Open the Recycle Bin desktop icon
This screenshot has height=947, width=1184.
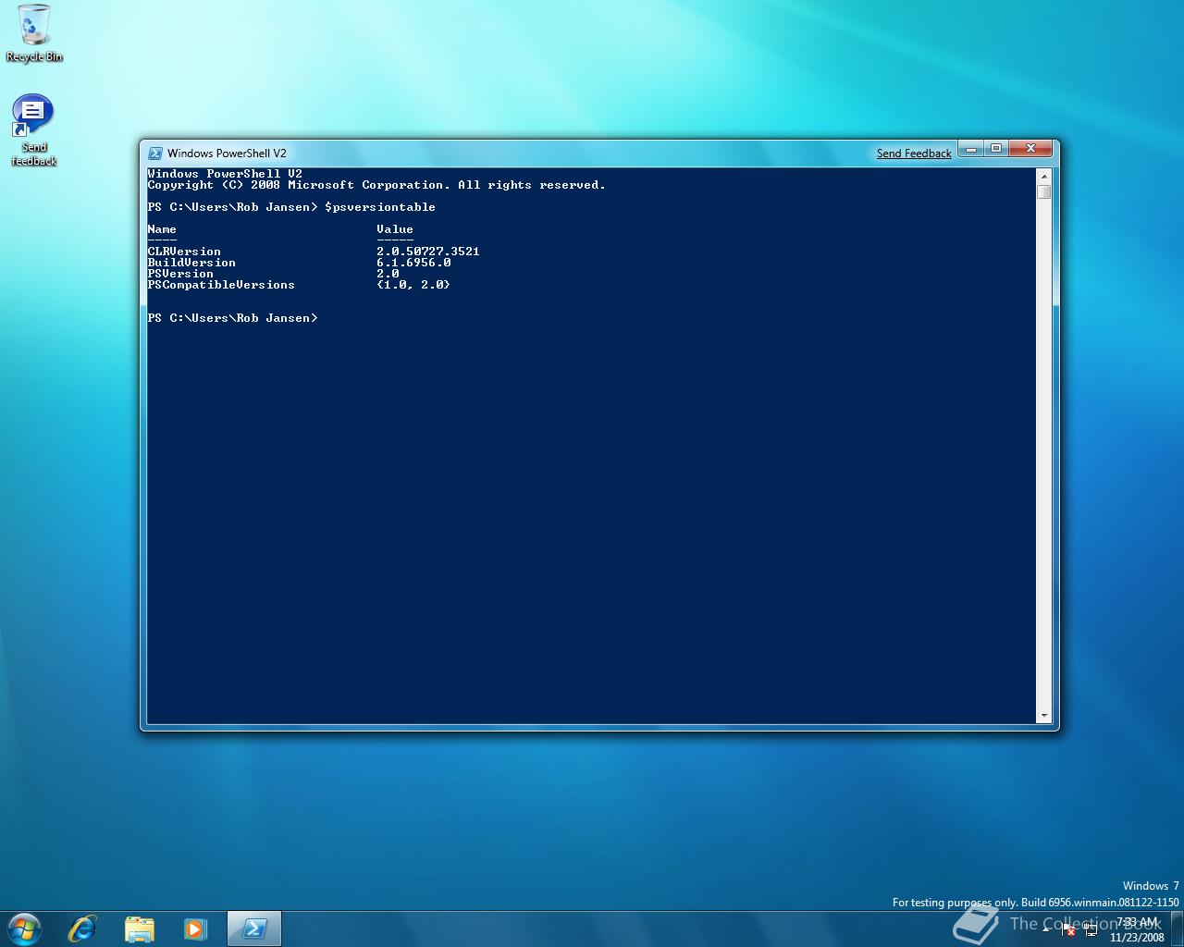click(34, 34)
